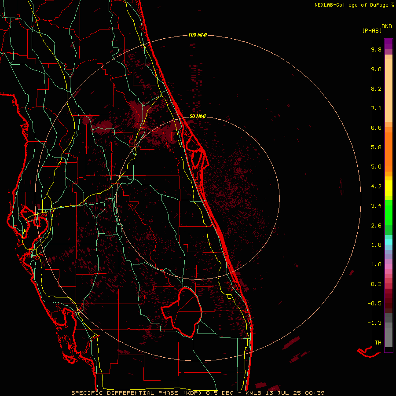Click the Specific Differential Phase caption text
Image resolution: width=396 pixels, height=396 pixels.
pos(198,393)
